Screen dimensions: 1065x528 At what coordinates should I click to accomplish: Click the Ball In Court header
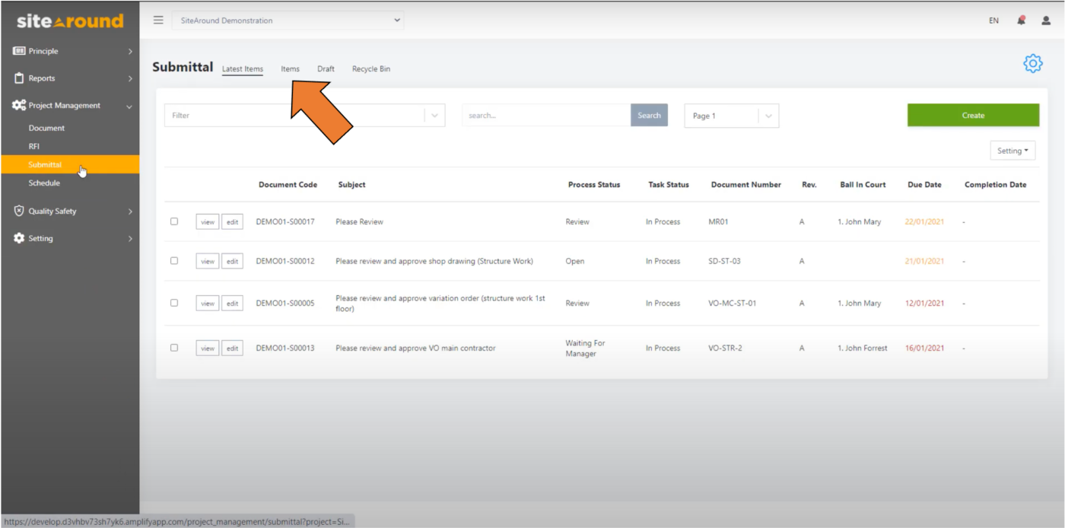click(x=863, y=185)
